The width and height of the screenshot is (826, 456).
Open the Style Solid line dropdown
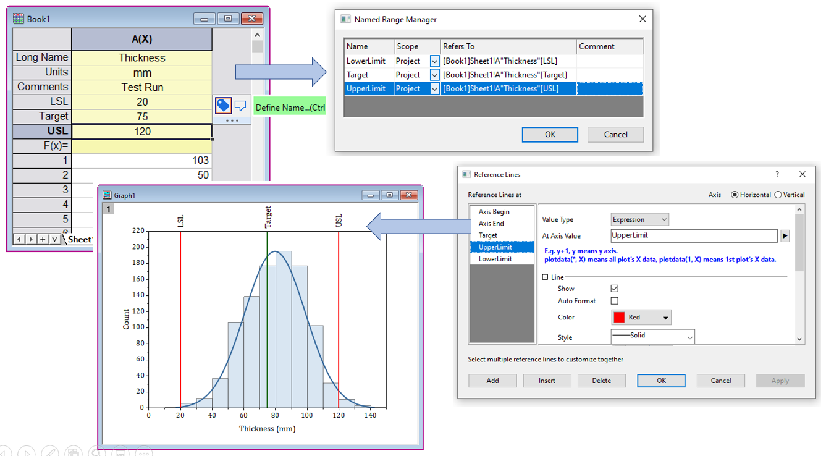tap(652, 336)
